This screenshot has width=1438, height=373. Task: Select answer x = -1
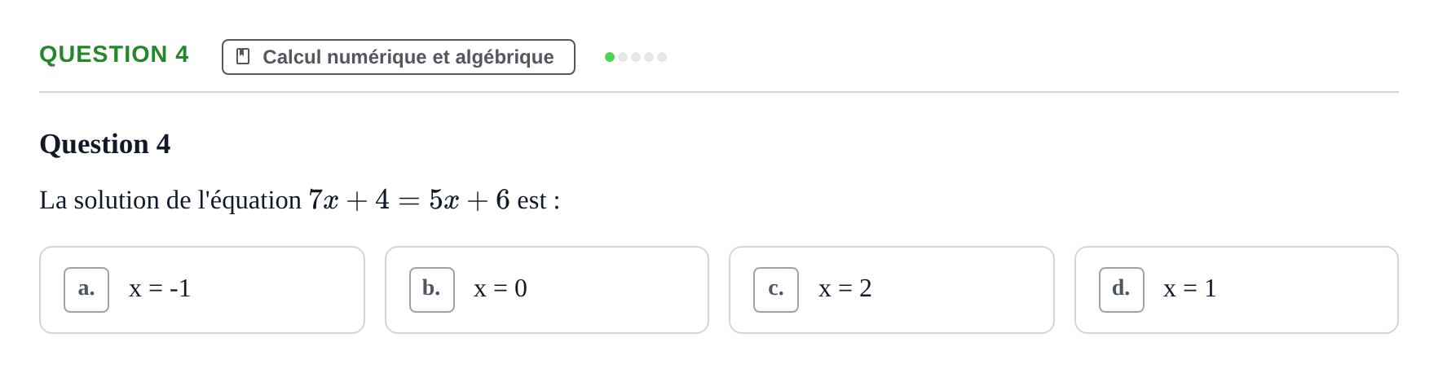(x=202, y=290)
